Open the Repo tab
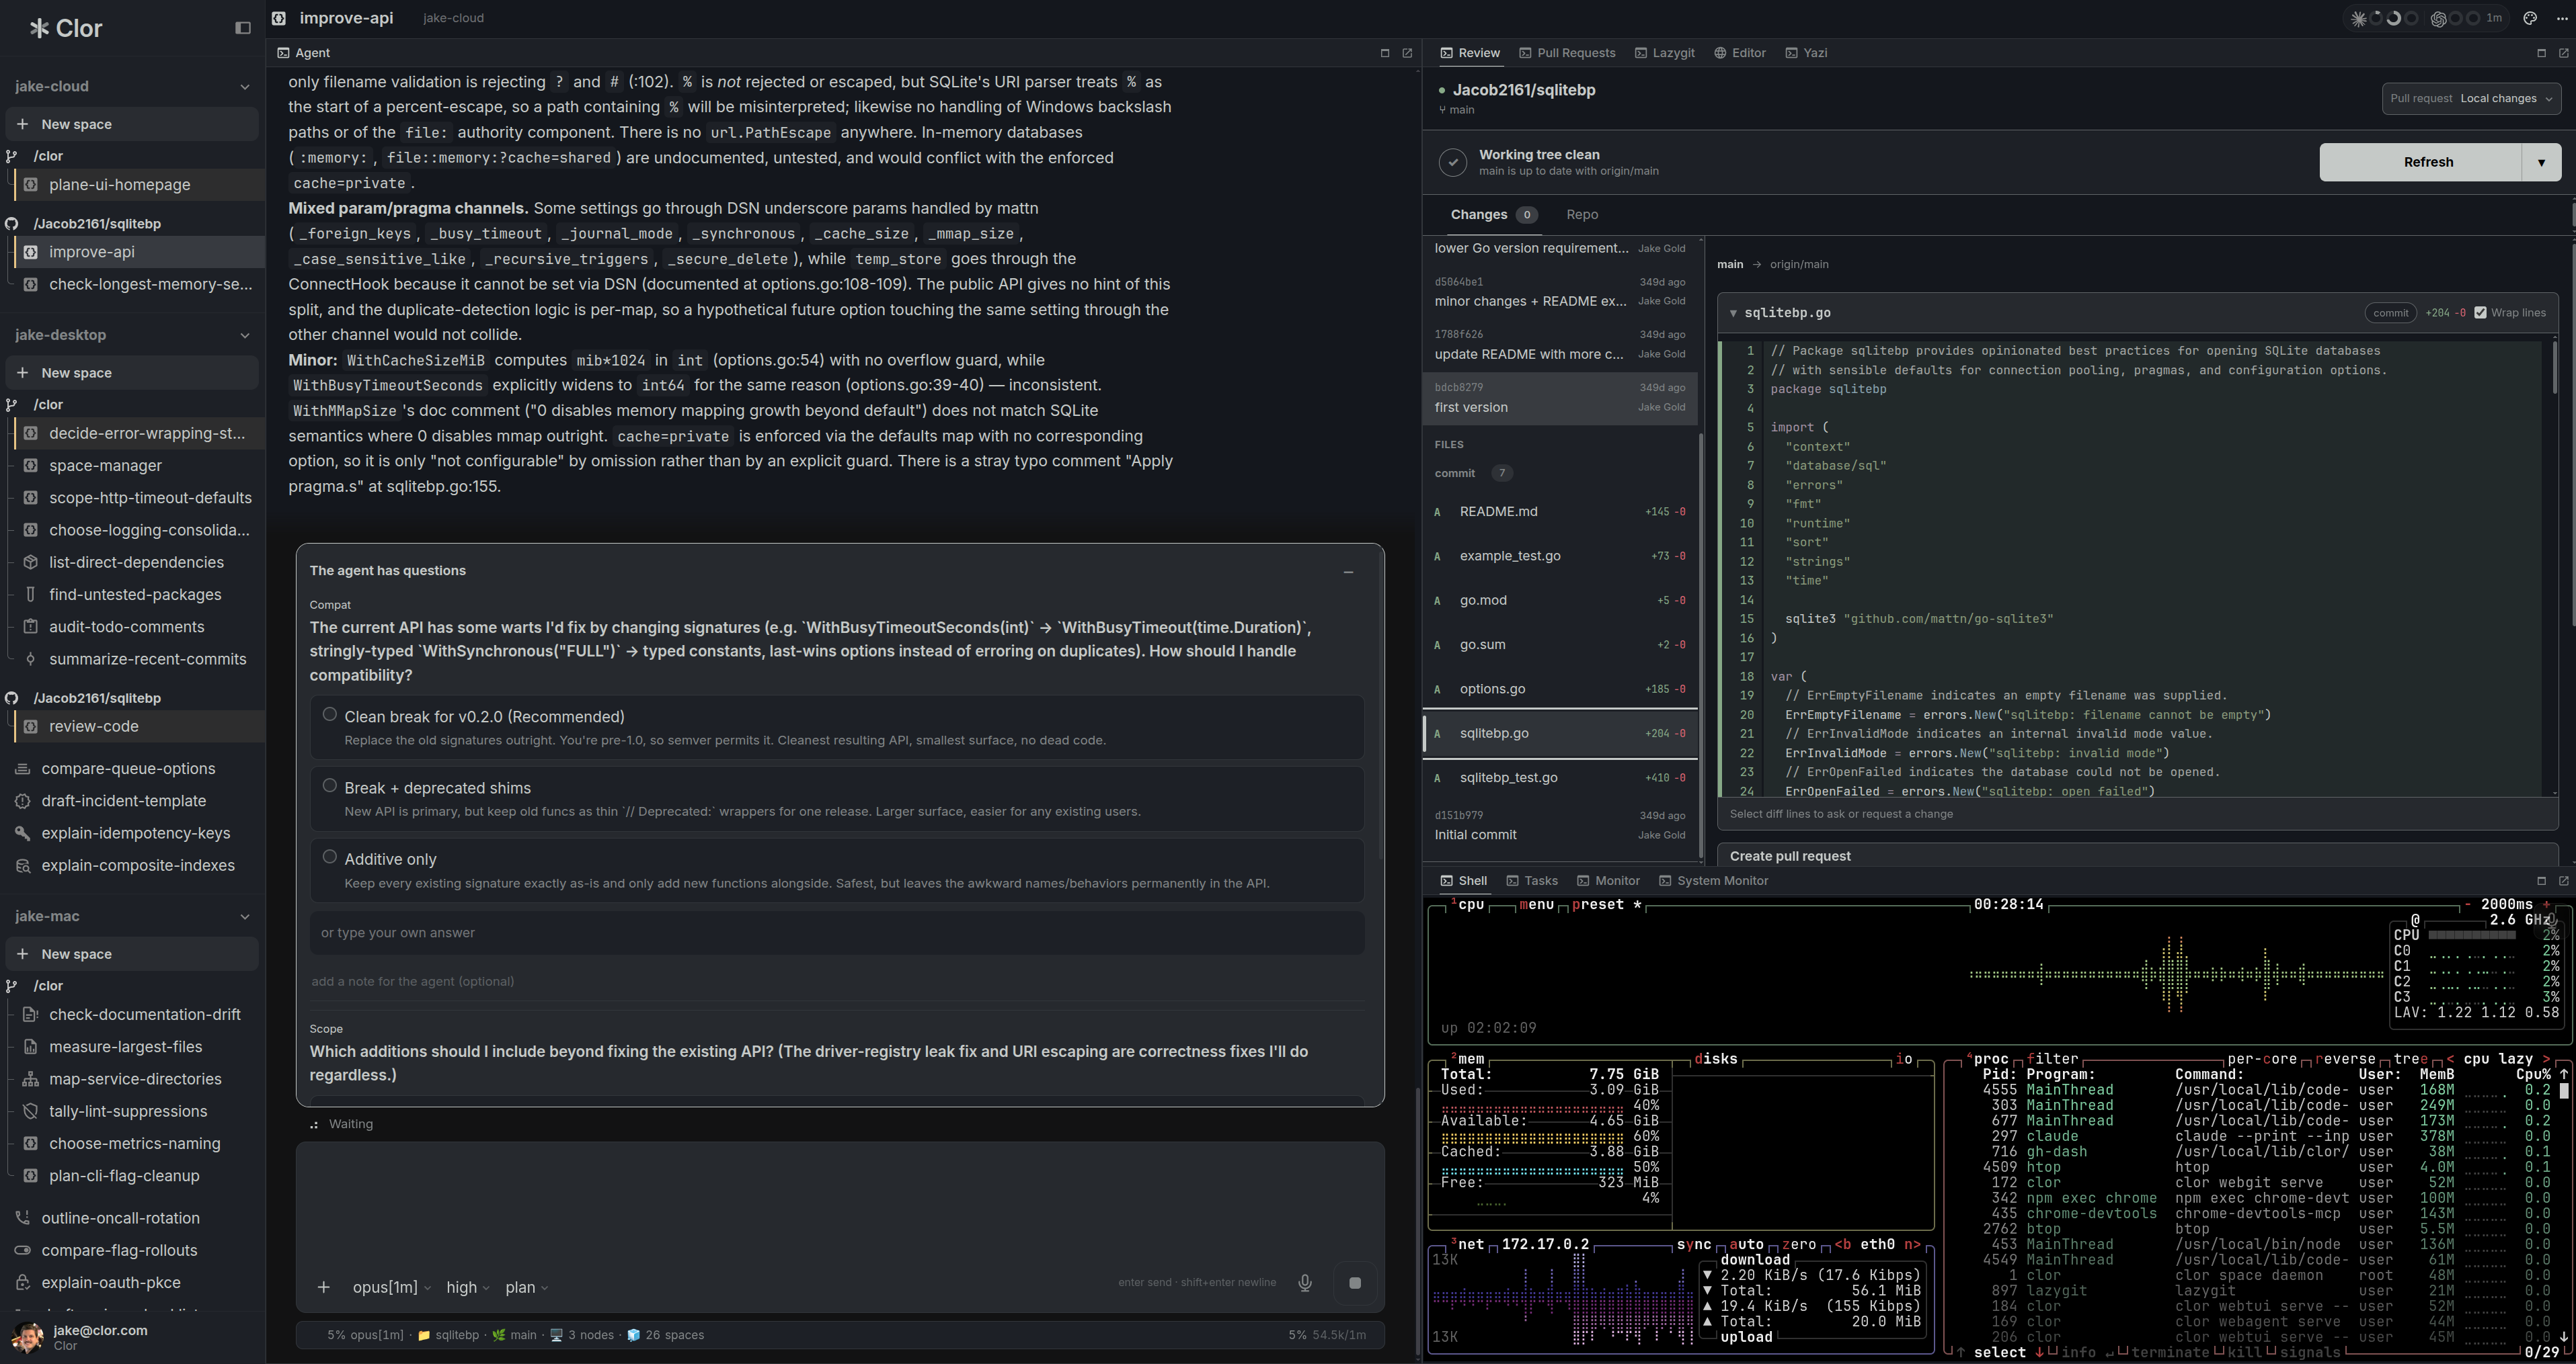2576x1364 pixels. coord(1582,215)
